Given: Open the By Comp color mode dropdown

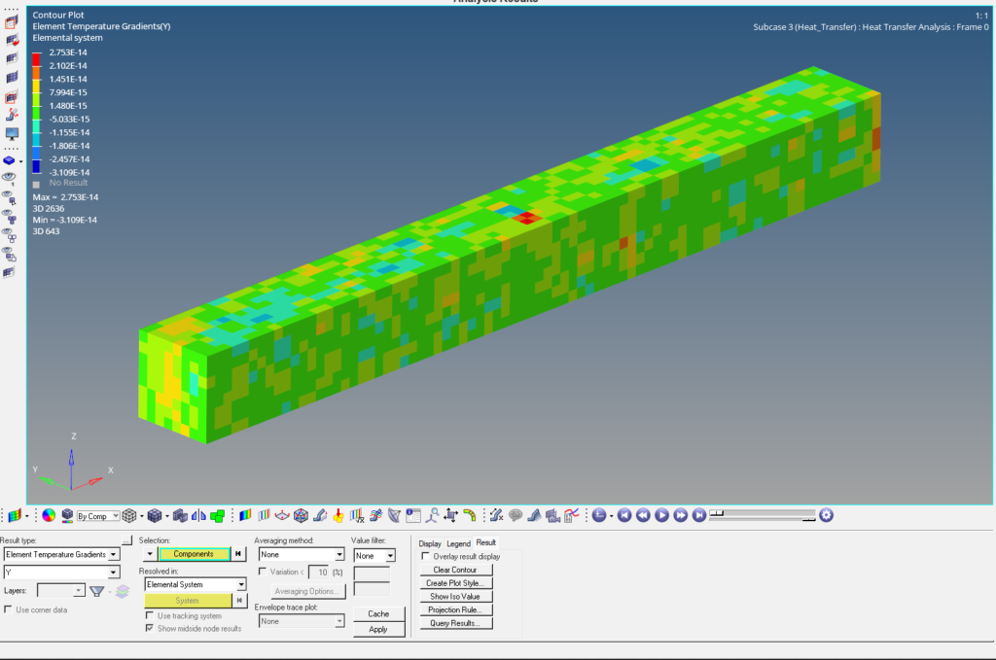Looking at the screenshot, I should click(98, 516).
